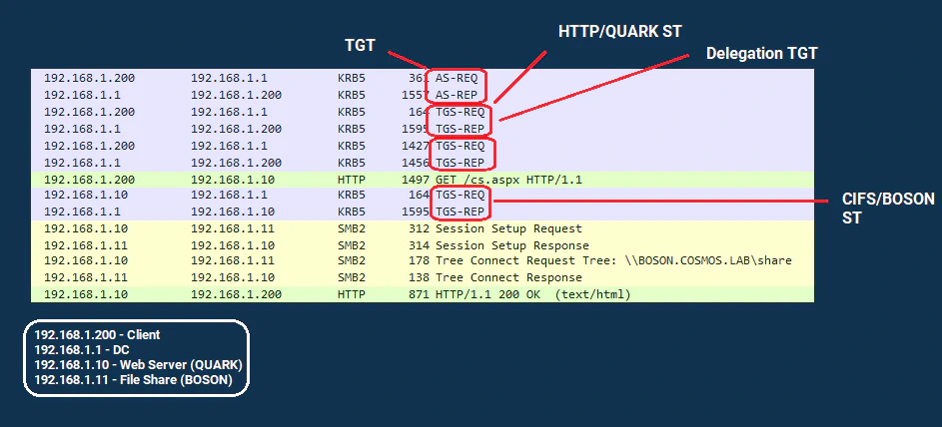This screenshot has width=942, height=427.
Task: Click the Delegation TGT annotation label
Action: click(768, 53)
